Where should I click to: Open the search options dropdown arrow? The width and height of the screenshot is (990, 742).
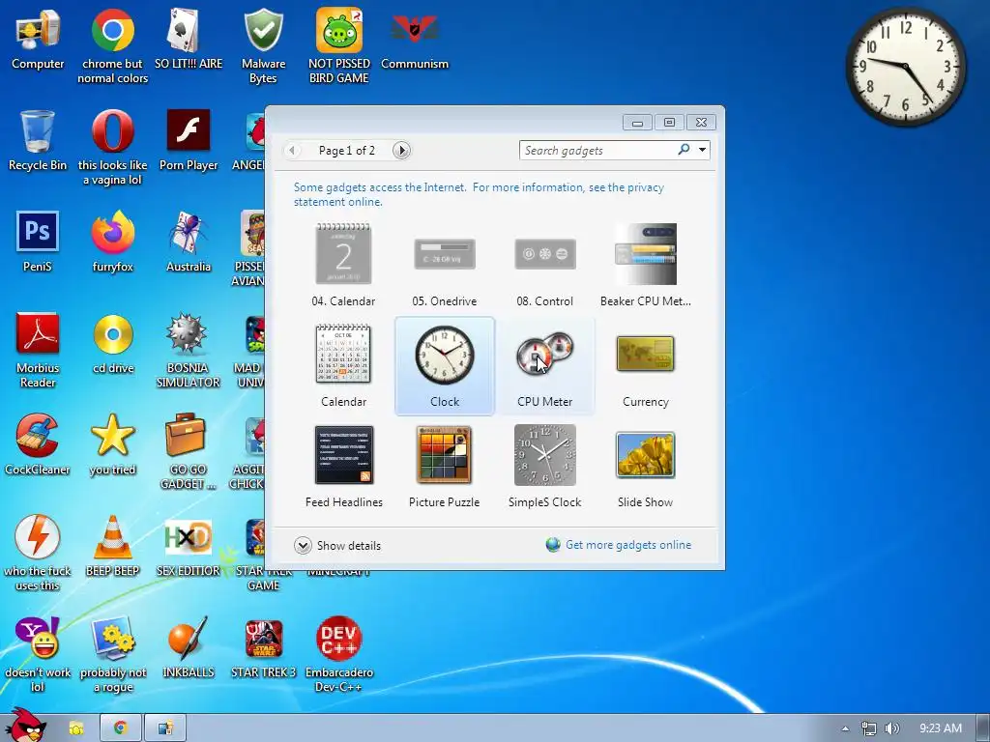[x=702, y=150]
